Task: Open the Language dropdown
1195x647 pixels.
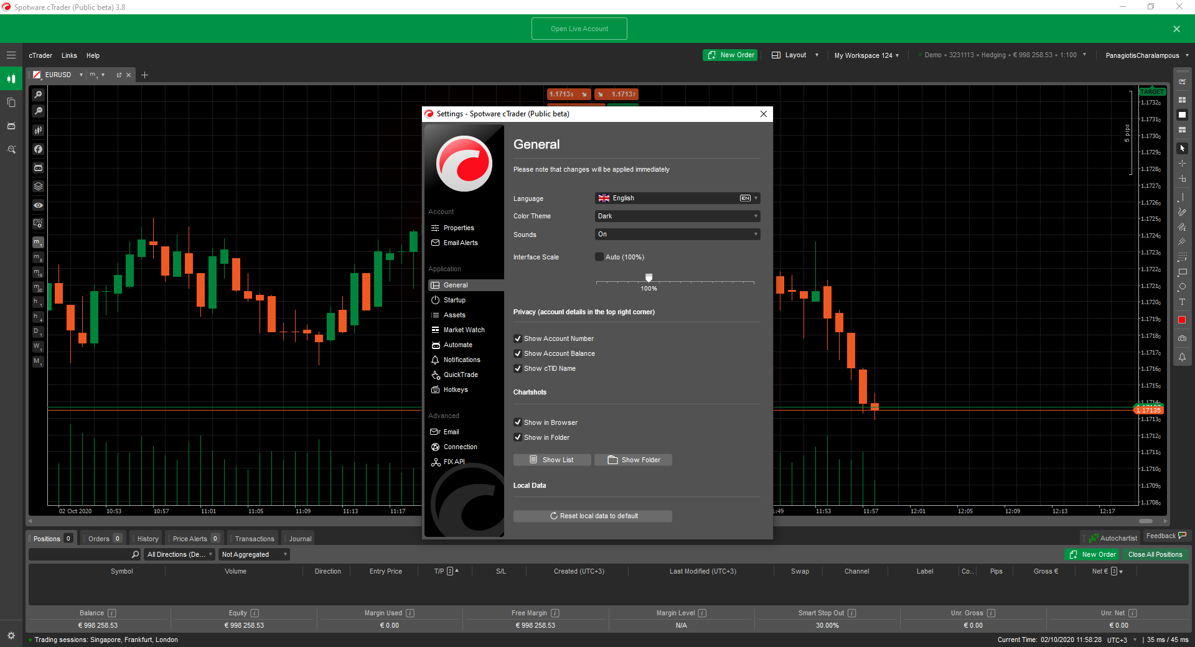Action: coord(677,198)
